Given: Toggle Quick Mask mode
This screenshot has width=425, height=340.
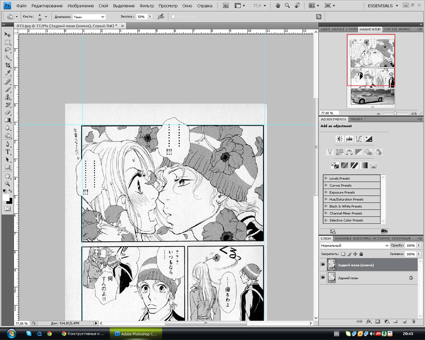Looking at the screenshot, I should pos(7,209).
